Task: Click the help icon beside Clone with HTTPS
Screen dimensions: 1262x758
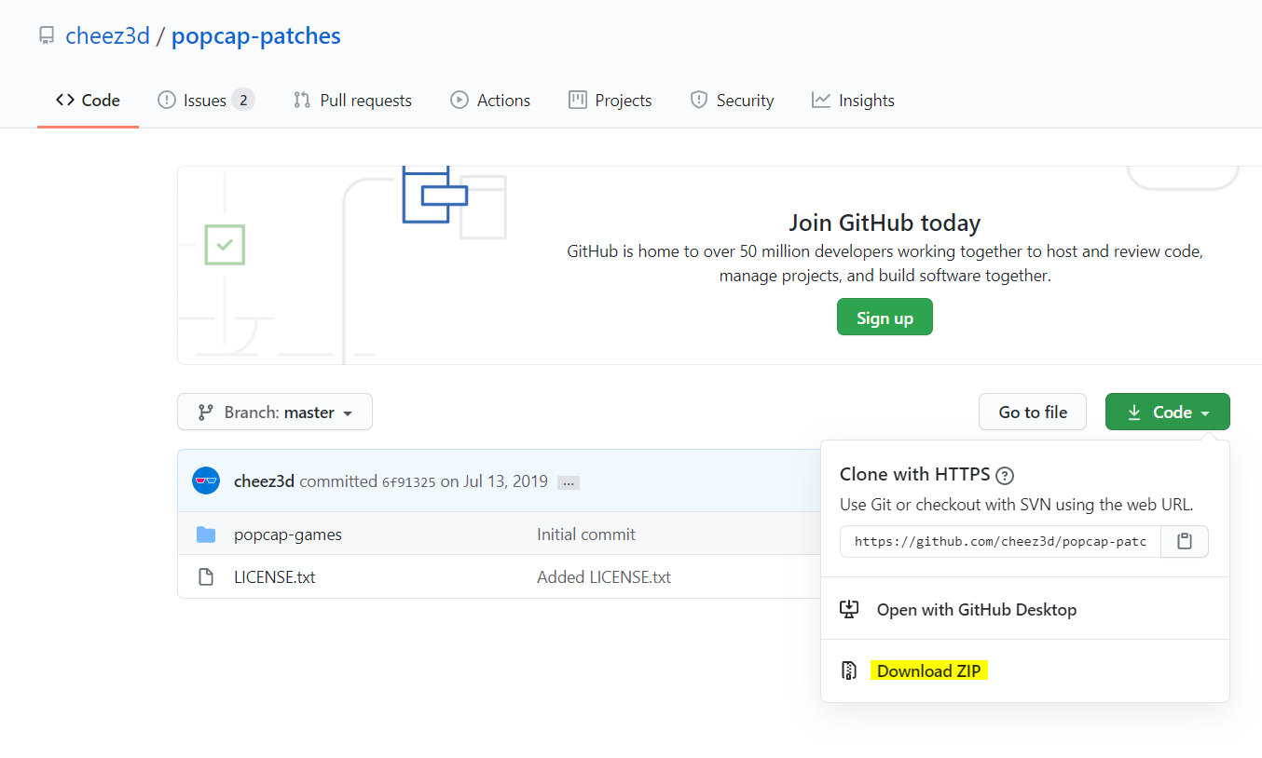Action: (1005, 476)
